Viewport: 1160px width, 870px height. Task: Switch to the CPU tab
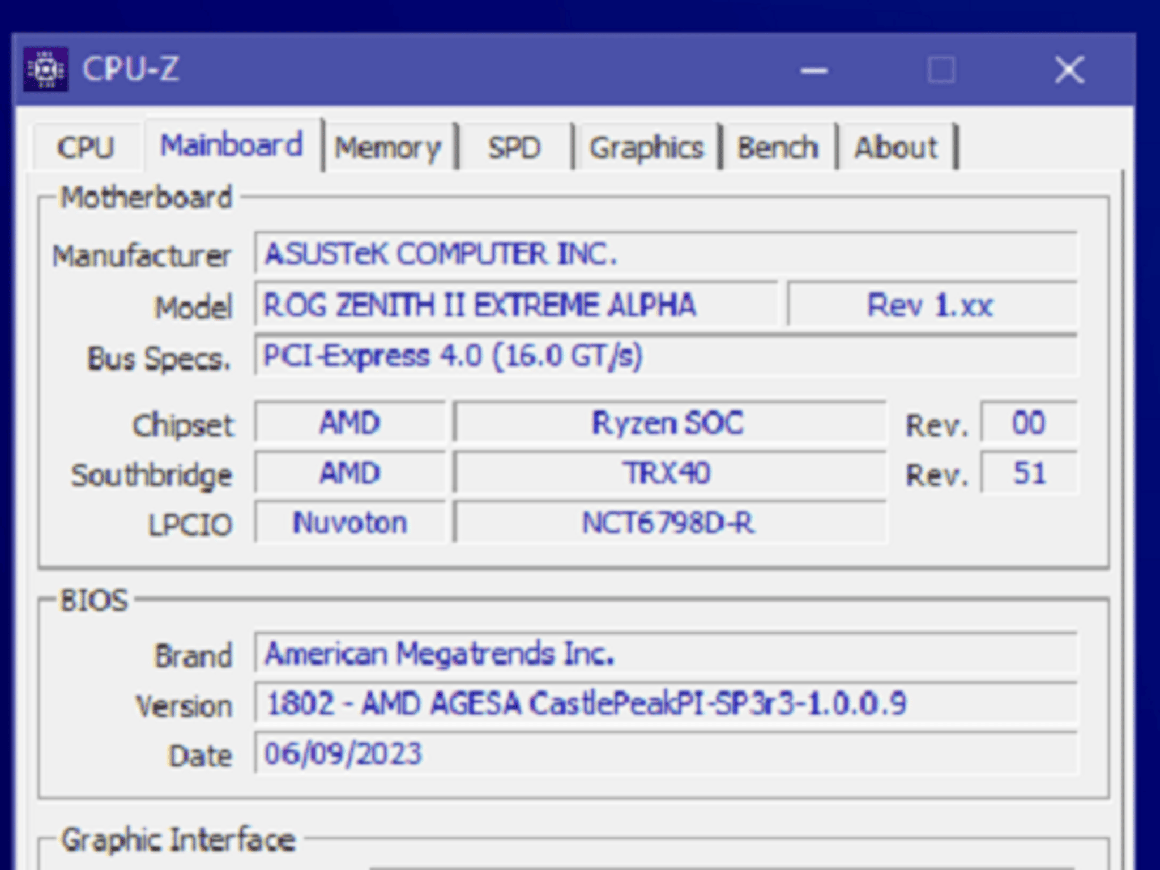(x=86, y=147)
